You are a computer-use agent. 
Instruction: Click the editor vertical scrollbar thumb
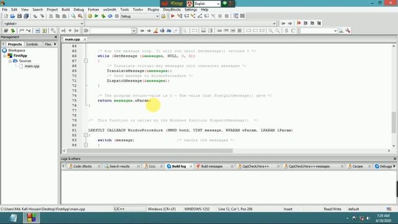(394, 122)
